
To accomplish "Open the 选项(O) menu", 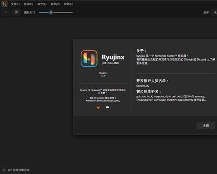I will tap(28, 4).
